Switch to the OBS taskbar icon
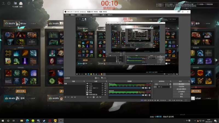This screenshot has width=219, height=123. coord(61,121)
